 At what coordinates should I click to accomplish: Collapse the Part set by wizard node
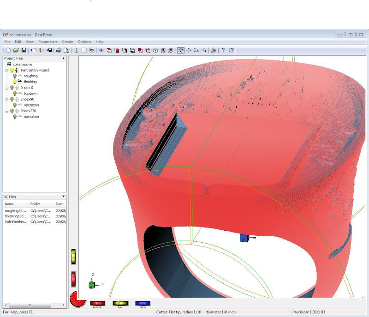coord(6,70)
